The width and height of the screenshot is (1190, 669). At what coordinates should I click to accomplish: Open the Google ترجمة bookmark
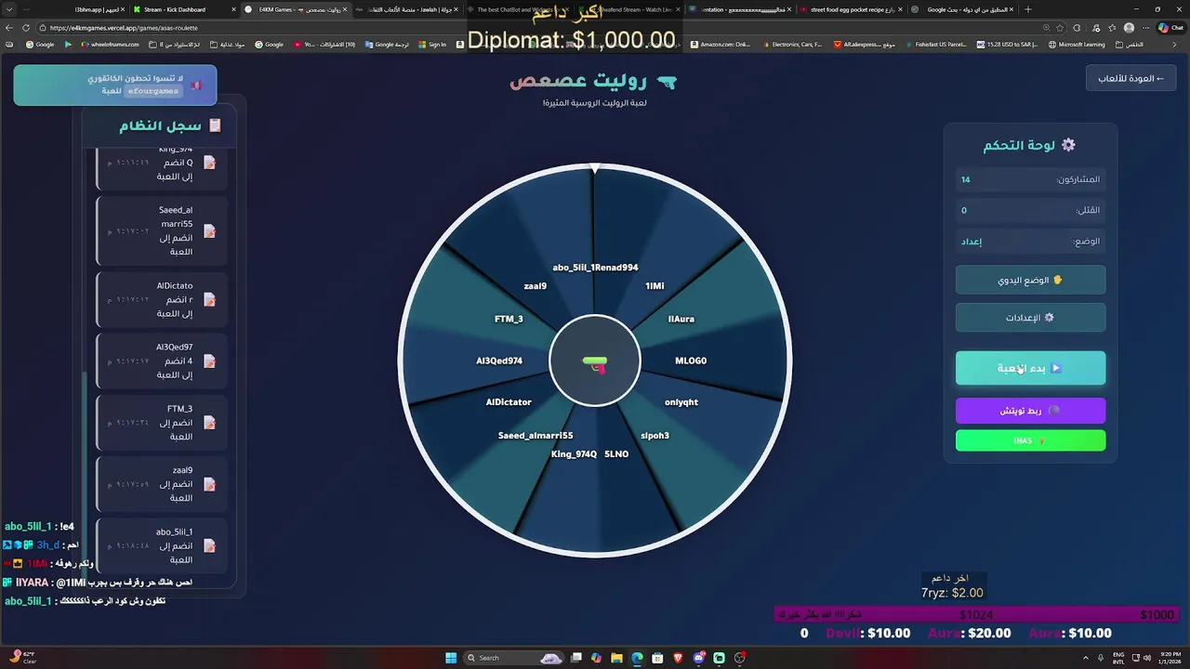387,45
